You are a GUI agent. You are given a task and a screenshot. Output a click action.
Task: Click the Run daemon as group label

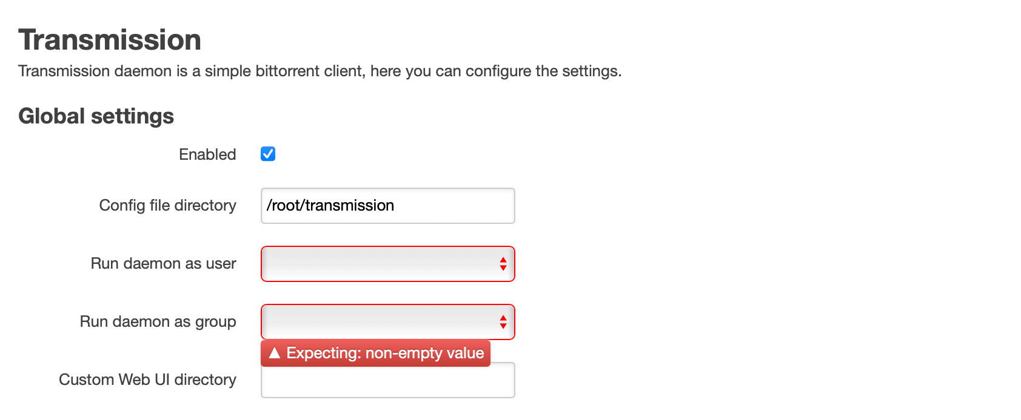[x=158, y=322]
